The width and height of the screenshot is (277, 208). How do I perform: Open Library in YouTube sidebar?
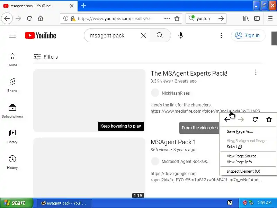click(x=12, y=137)
